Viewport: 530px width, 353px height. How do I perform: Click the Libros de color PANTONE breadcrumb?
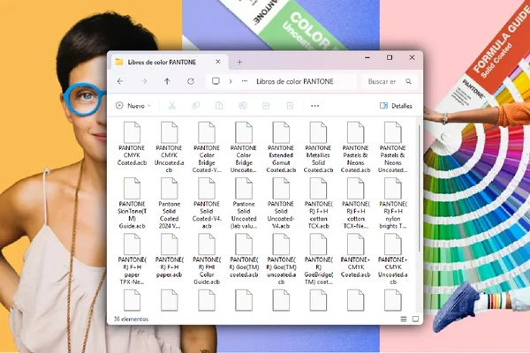point(295,81)
